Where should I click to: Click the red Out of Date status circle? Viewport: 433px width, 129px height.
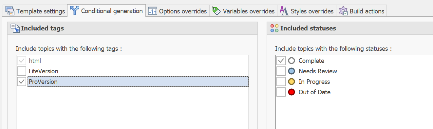tap(292, 92)
